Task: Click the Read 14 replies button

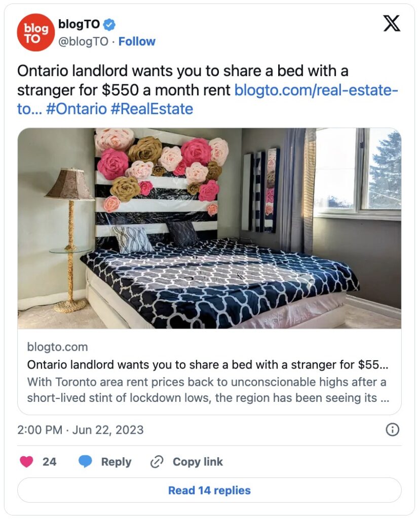Action: (209, 490)
